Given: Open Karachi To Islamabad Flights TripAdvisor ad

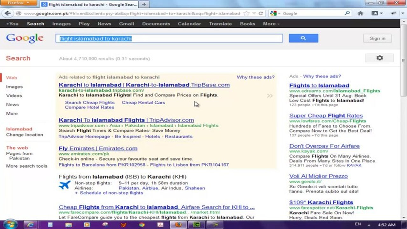Looking at the screenshot, I should point(126,120).
